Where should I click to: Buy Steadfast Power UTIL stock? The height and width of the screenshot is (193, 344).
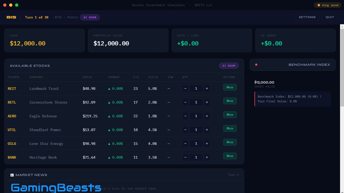[x=230, y=128]
